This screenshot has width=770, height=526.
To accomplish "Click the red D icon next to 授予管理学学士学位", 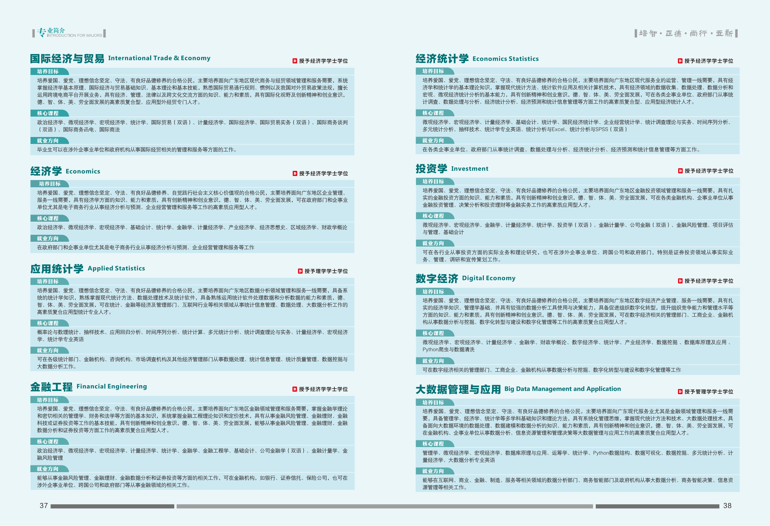I will 680,392.
